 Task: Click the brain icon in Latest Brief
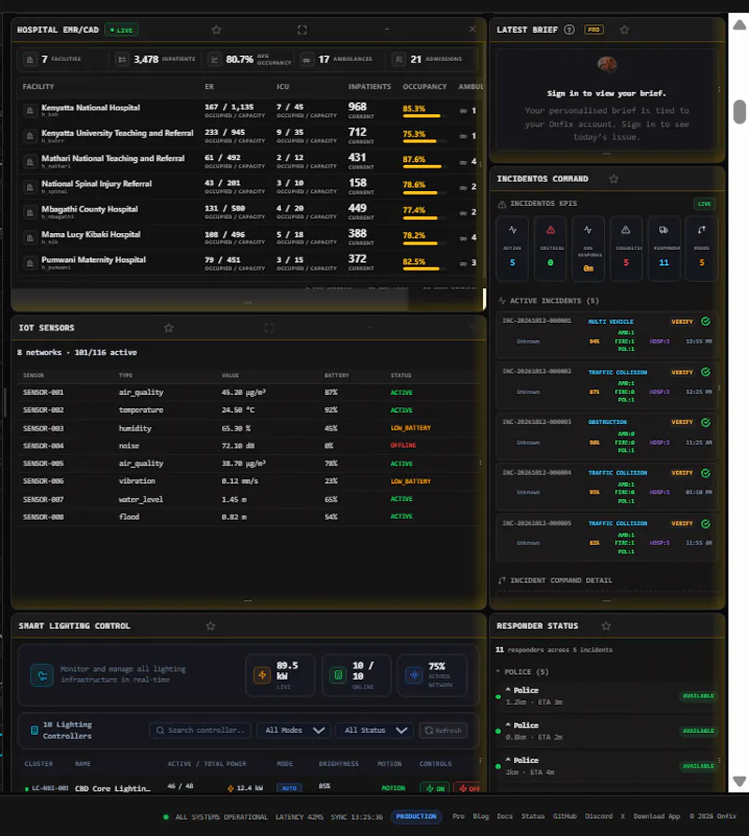pos(607,66)
